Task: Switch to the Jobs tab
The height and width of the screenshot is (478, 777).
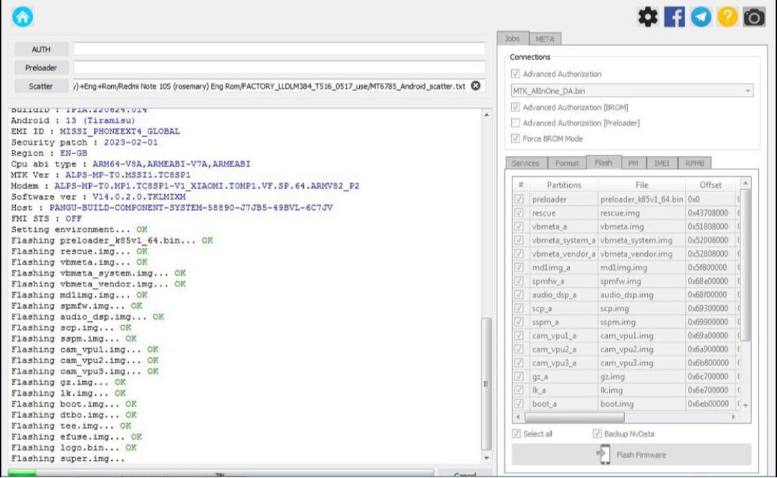Action: click(x=512, y=39)
